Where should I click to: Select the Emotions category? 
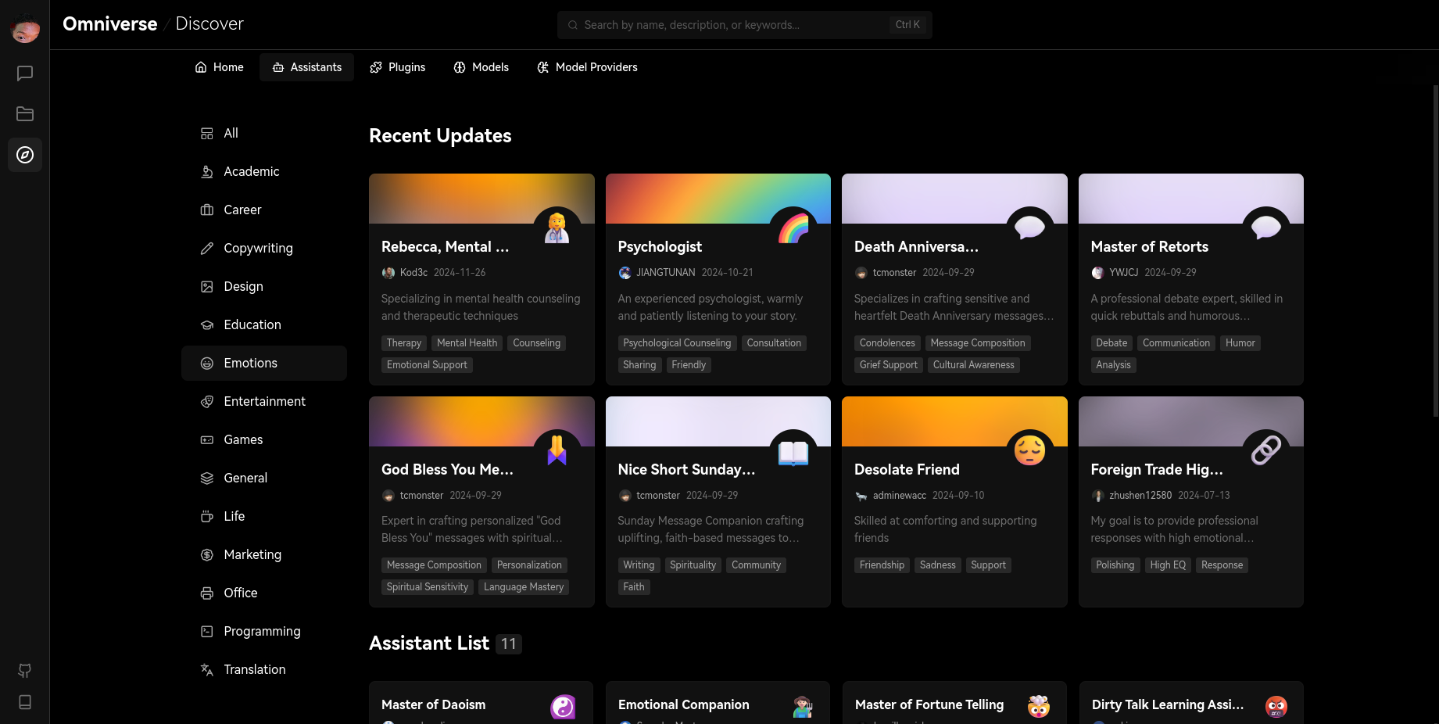[264, 364]
